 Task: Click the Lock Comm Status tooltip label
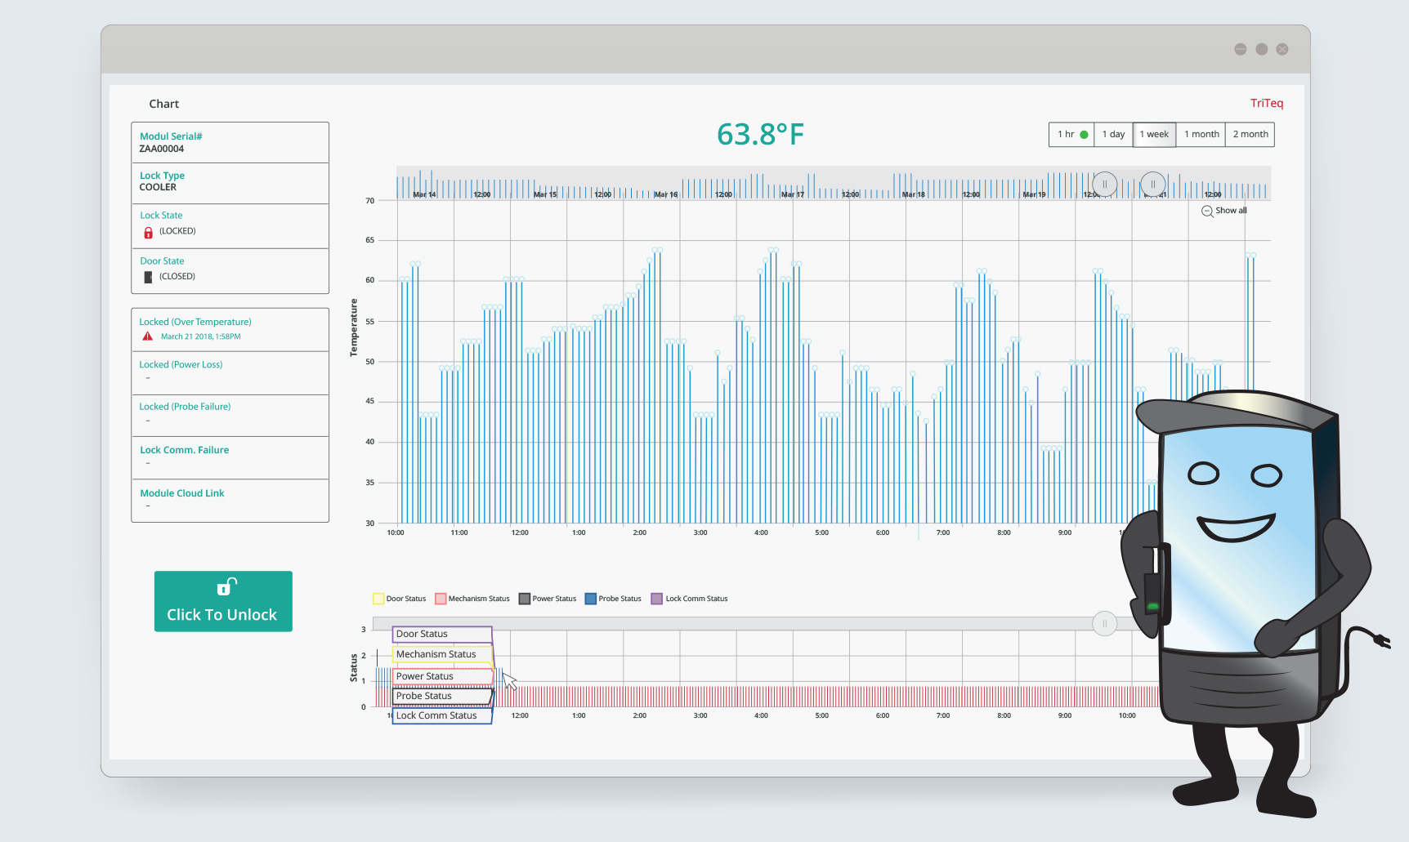coord(442,715)
